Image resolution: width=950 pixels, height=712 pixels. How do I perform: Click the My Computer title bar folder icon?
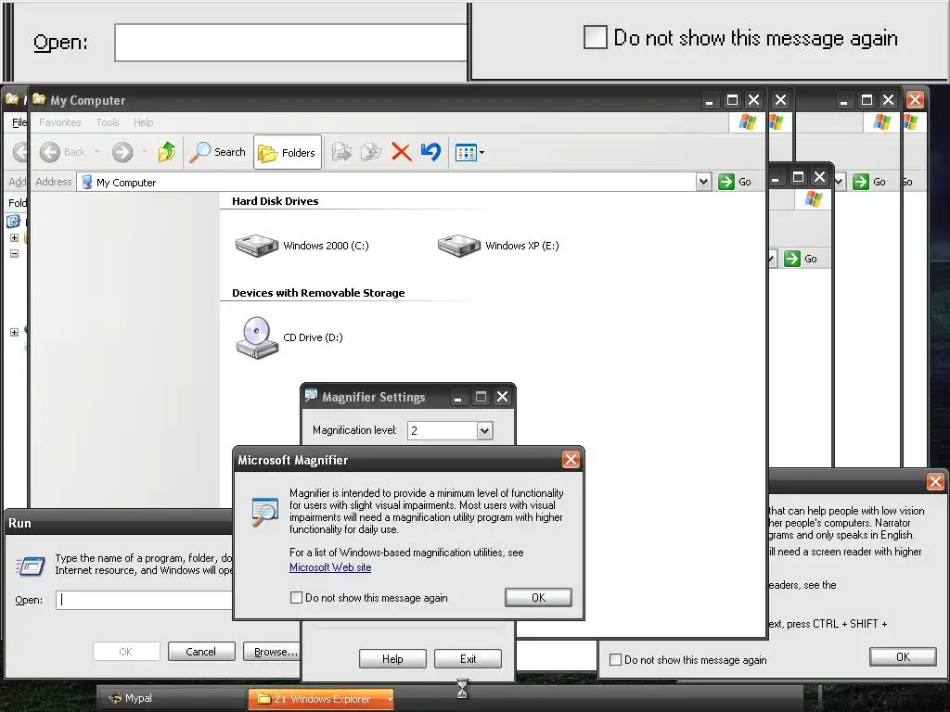coord(39,98)
